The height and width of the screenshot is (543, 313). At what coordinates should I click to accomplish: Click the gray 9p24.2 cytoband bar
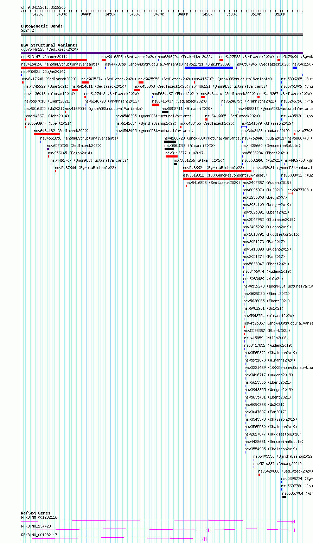pyautogui.click(x=162, y=34)
